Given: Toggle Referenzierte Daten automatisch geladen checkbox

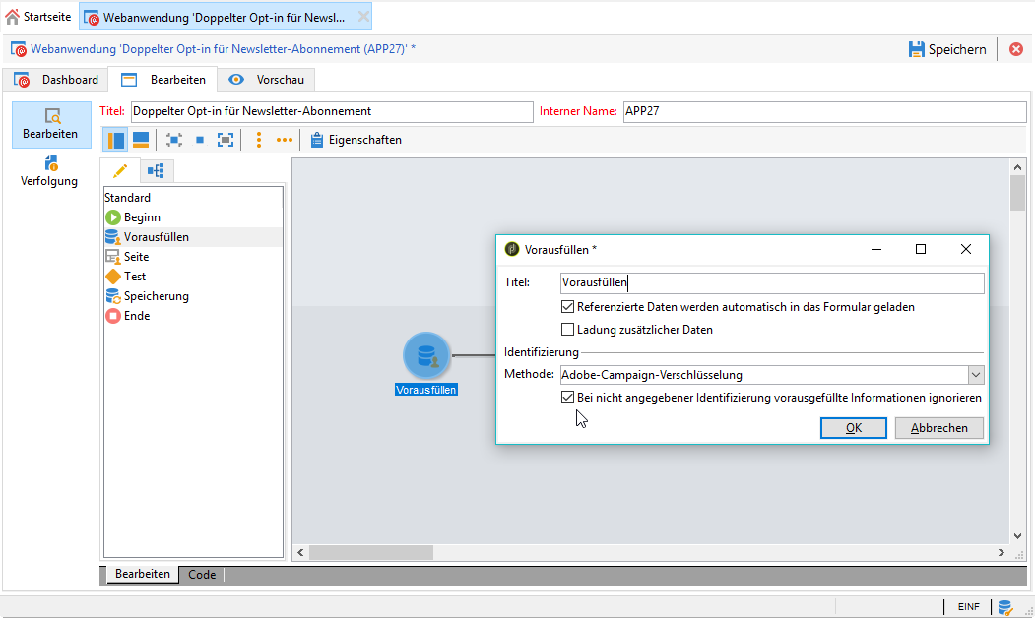Looking at the screenshot, I should click(567, 307).
